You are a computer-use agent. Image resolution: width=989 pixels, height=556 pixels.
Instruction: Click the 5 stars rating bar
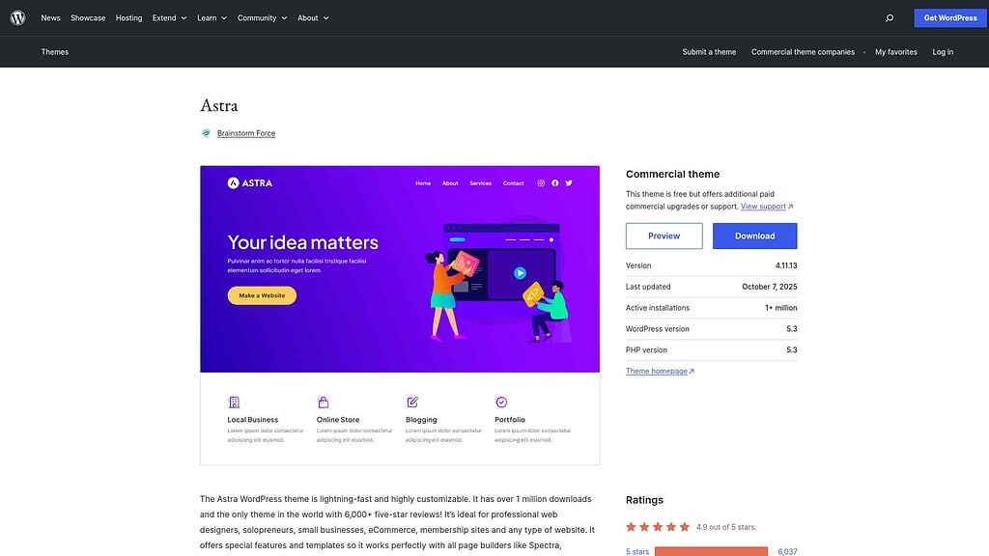(711, 551)
